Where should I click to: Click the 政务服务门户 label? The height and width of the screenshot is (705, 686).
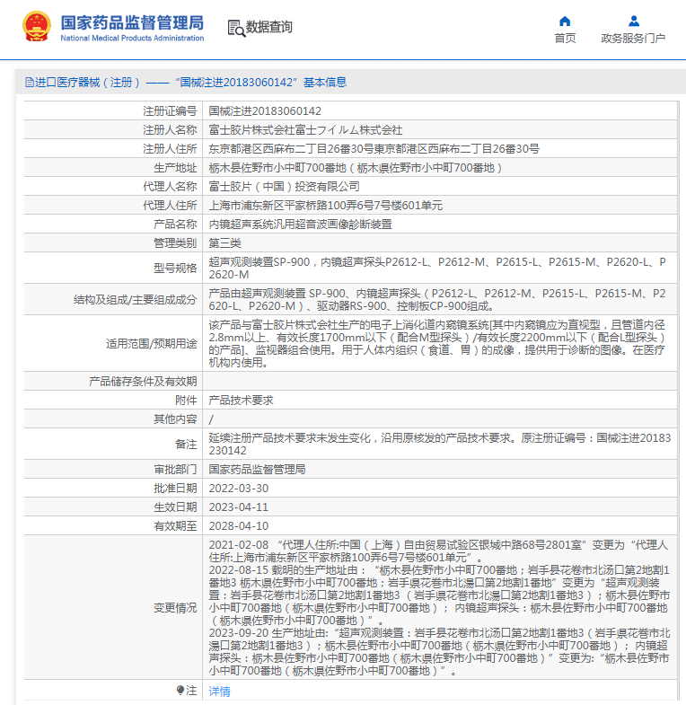(x=633, y=39)
